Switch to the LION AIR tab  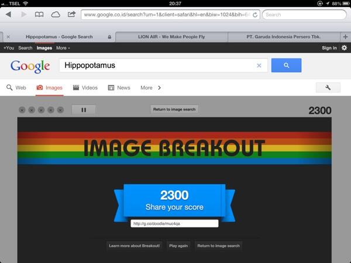tap(171, 37)
